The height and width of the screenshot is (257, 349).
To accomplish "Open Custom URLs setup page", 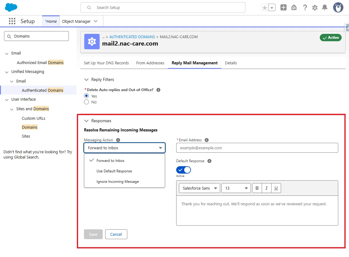I will (34, 118).
